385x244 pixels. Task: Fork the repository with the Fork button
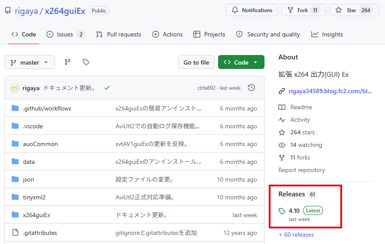point(303,10)
